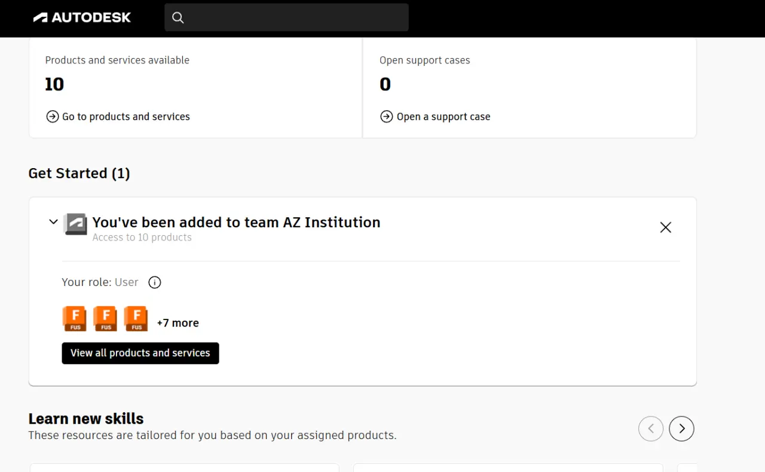Click the Autodesk team icon beside heading
This screenshot has height=472, width=765.
(75, 224)
